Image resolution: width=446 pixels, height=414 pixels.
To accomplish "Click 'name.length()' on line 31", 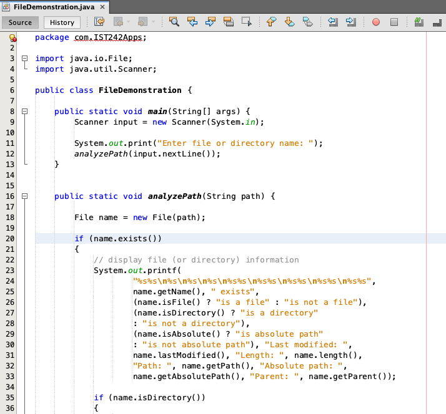I will 325,355.
